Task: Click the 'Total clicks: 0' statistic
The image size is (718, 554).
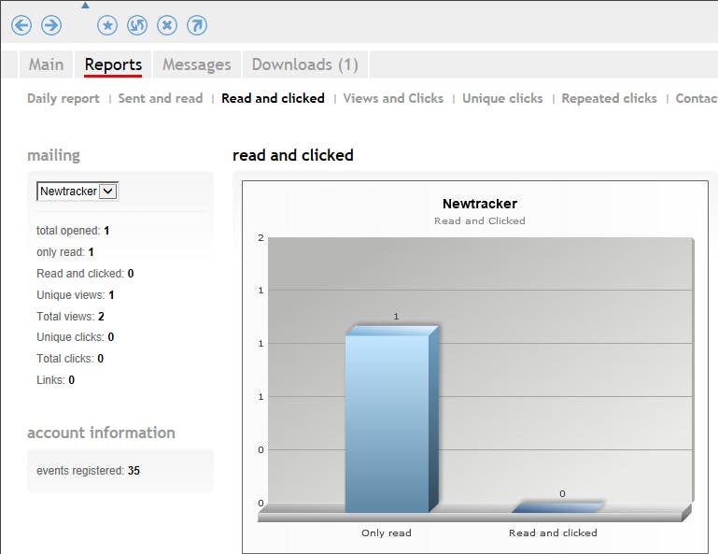Action: [70, 359]
